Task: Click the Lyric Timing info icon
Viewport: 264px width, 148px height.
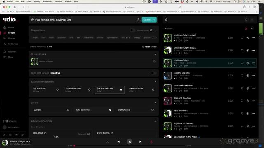Action: (x=112, y=133)
